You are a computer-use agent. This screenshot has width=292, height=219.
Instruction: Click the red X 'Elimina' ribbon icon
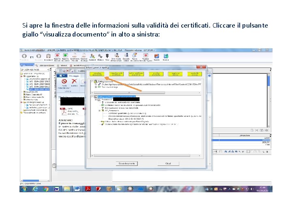74,81
